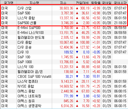
Task: Click the up arrow in 아멕스 원유 row
Action: [x=77, y=101]
